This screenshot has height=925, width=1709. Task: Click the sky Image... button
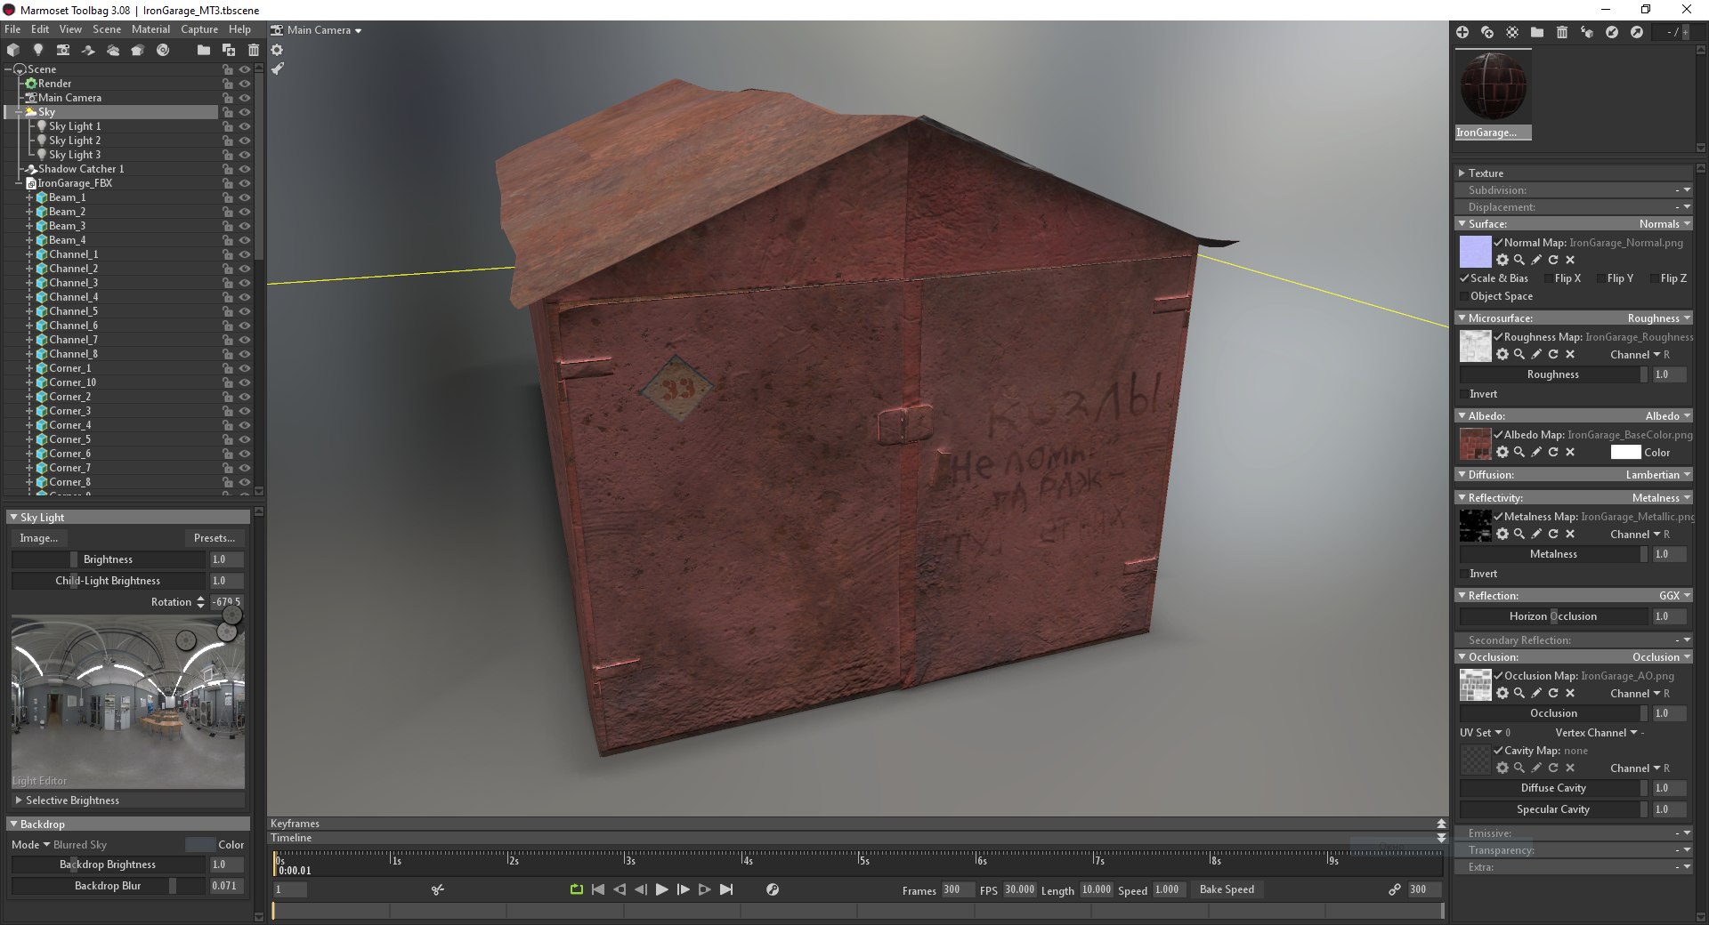tap(39, 538)
